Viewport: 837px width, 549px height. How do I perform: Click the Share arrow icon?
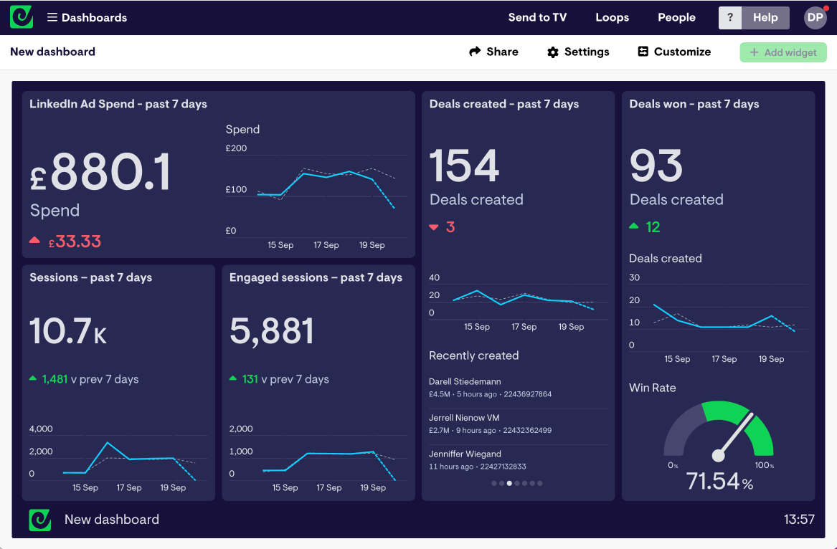tap(473, 52)
